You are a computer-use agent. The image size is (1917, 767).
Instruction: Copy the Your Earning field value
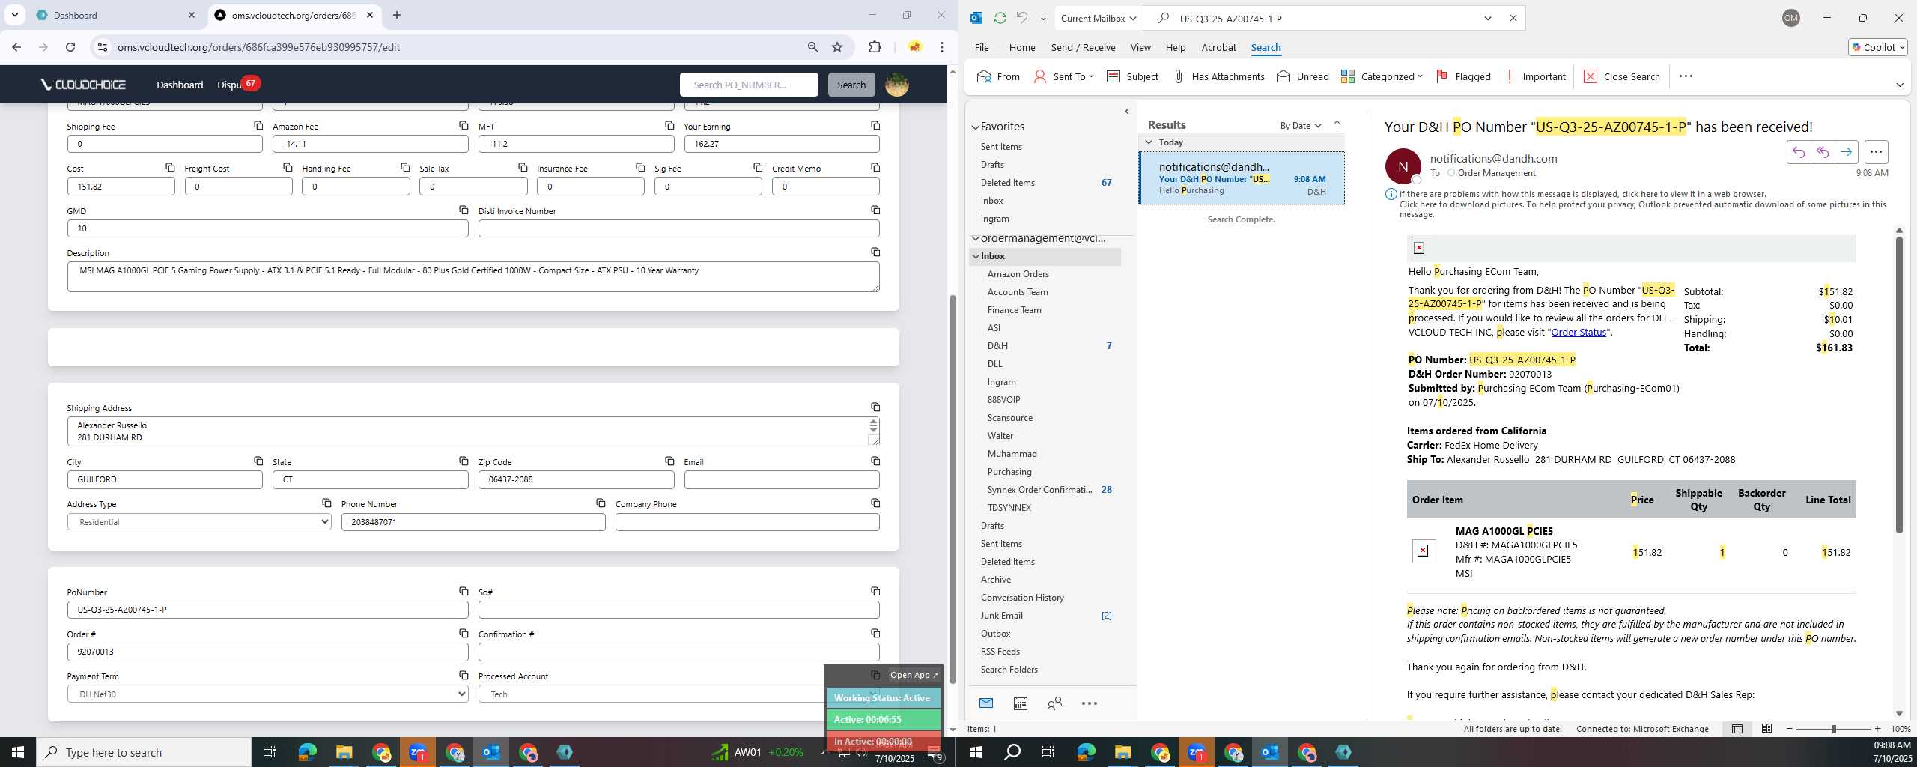875,125
